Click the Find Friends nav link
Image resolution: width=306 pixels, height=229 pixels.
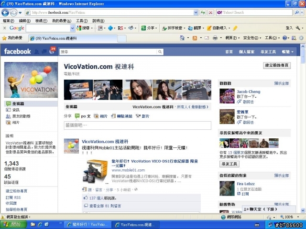point(268,52)
